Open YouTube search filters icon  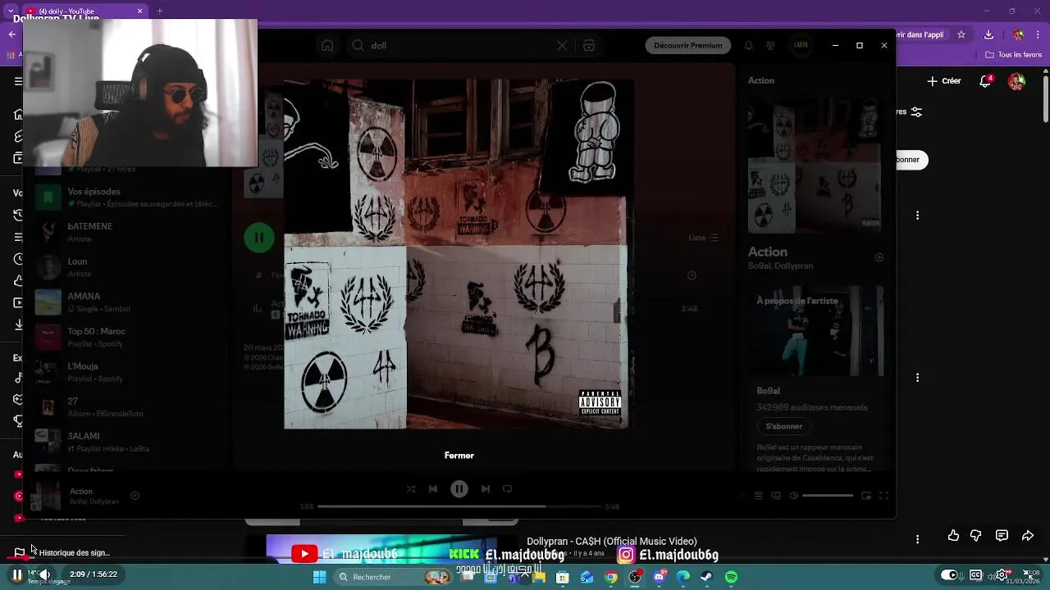[x=916, y=111]
